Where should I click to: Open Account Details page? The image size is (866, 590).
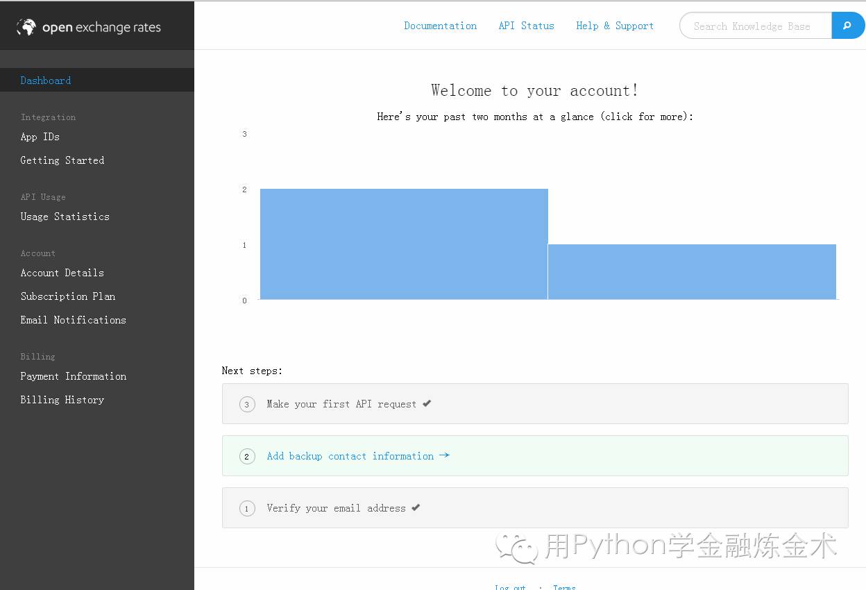pos(62,273)
